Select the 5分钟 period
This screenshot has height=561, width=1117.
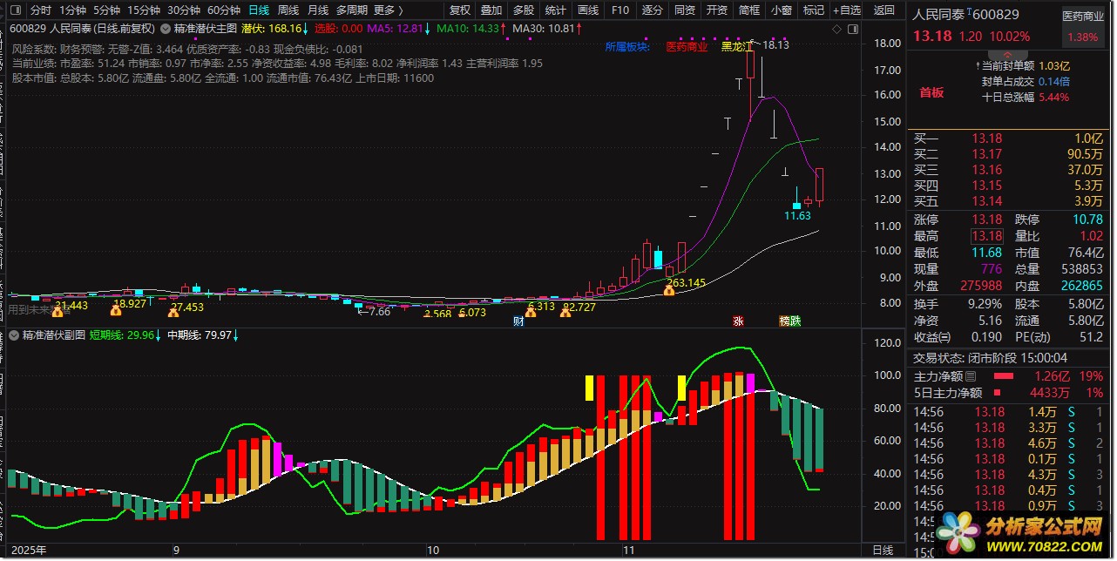click(x=106, y=10)
